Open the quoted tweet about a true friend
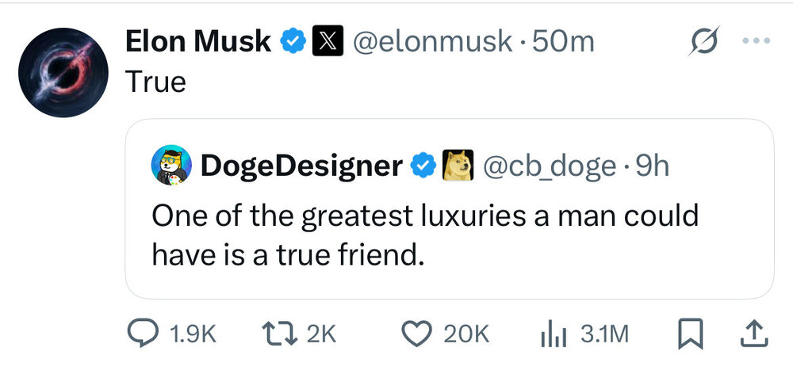This screenshot has height=378, width=793. tap(424, 235)
